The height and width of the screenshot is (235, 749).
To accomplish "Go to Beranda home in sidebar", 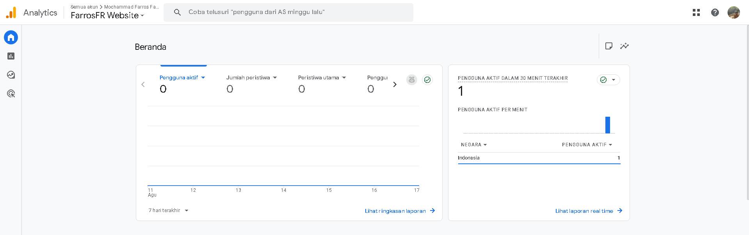I will click(11, 37).
